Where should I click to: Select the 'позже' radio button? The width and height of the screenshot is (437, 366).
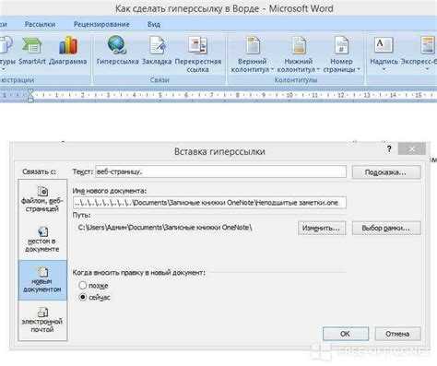[82, 286]
